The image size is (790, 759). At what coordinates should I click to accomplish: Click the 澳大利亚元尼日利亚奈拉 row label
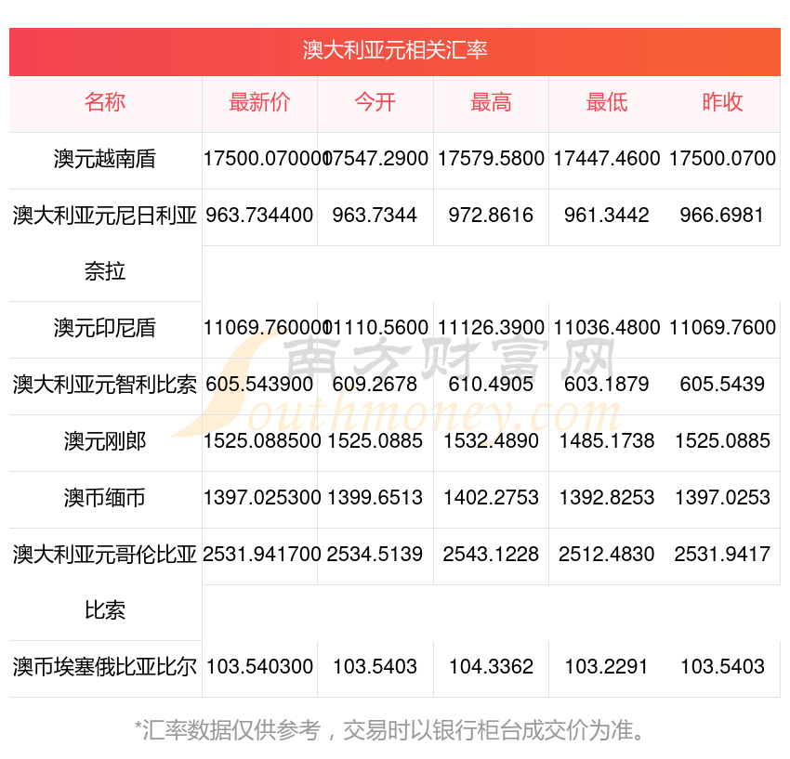coord(105,243)
